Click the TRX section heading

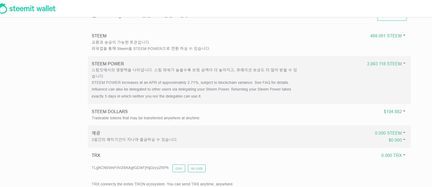click(96, 155)
